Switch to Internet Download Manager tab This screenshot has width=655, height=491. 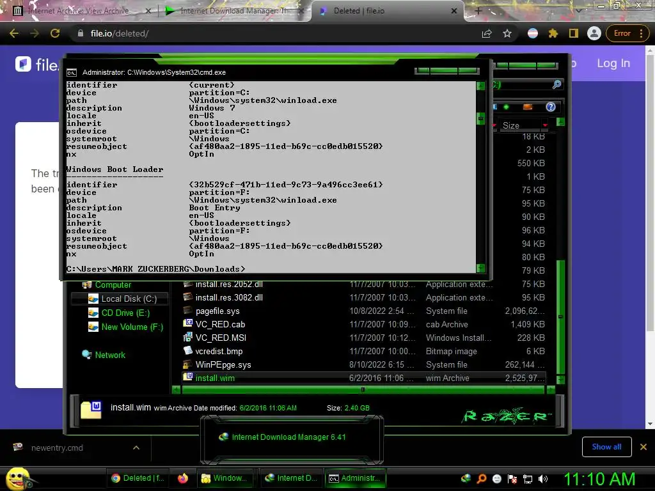[x=234, y=11]
